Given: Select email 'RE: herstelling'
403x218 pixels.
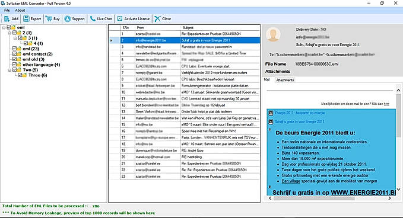Looking at the screenshot, I should coord(190,157).
